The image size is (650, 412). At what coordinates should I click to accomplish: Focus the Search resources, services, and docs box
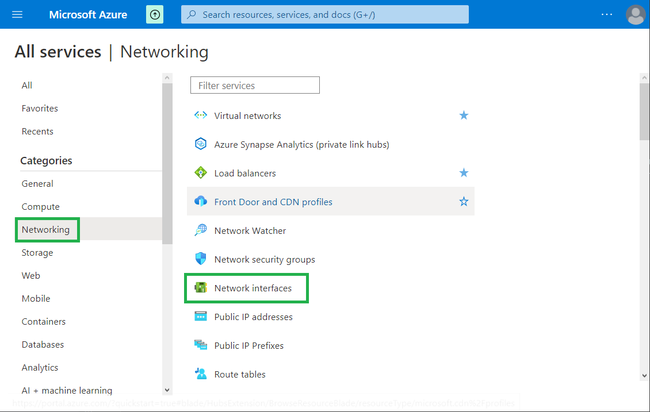click(325, 14)
